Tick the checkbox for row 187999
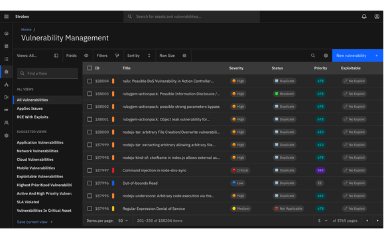Viewport: 384px width, 239px height. pyautogui.click(x=90, y=145)
